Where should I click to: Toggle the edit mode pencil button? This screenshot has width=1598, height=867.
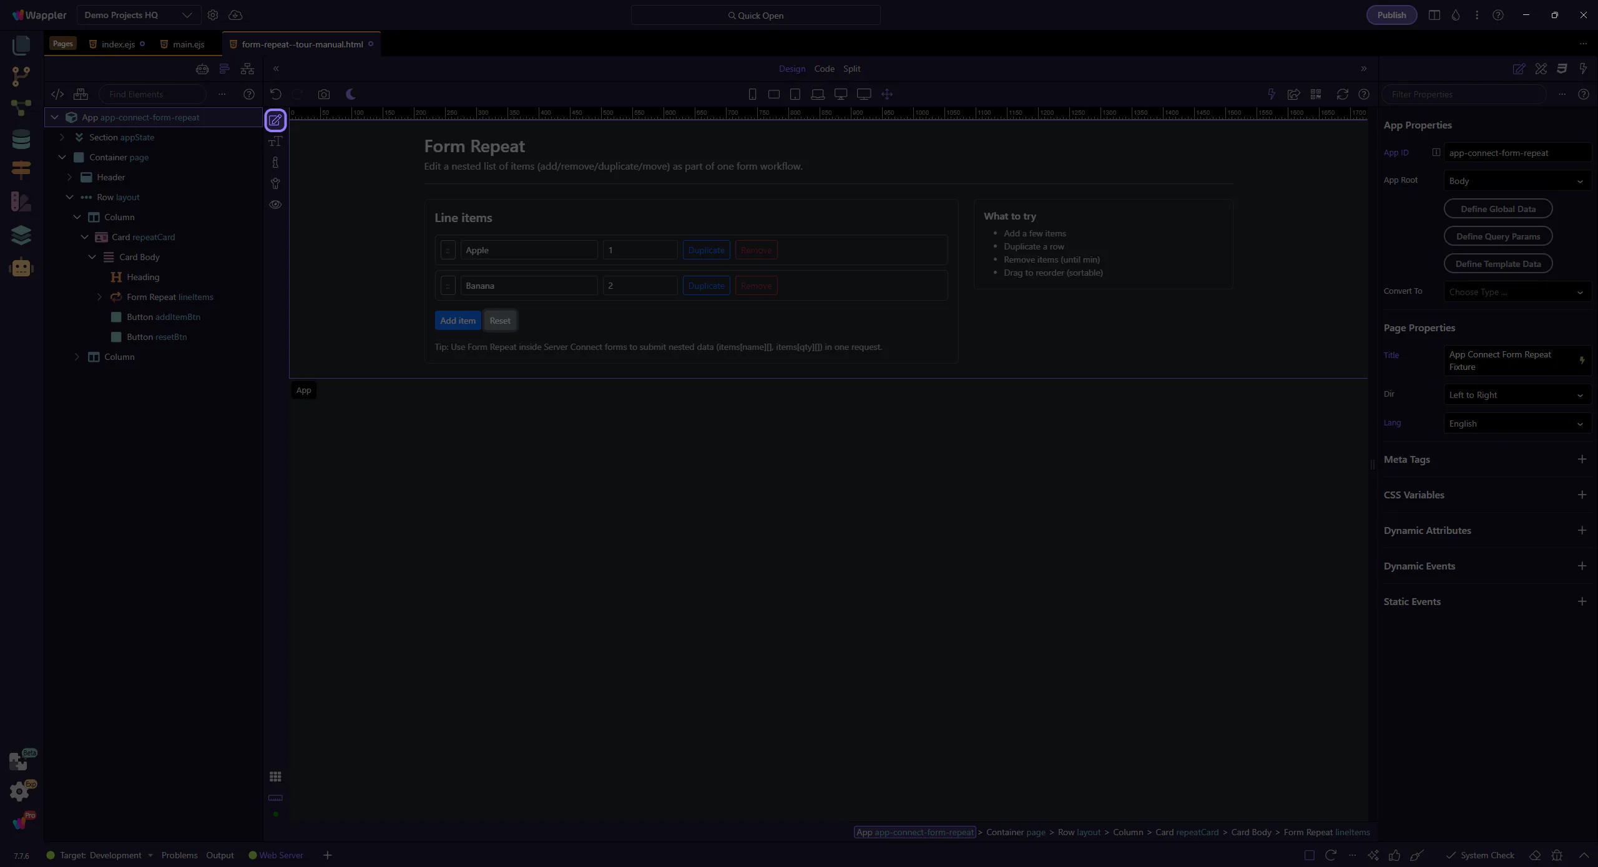[x=275, y=120]
